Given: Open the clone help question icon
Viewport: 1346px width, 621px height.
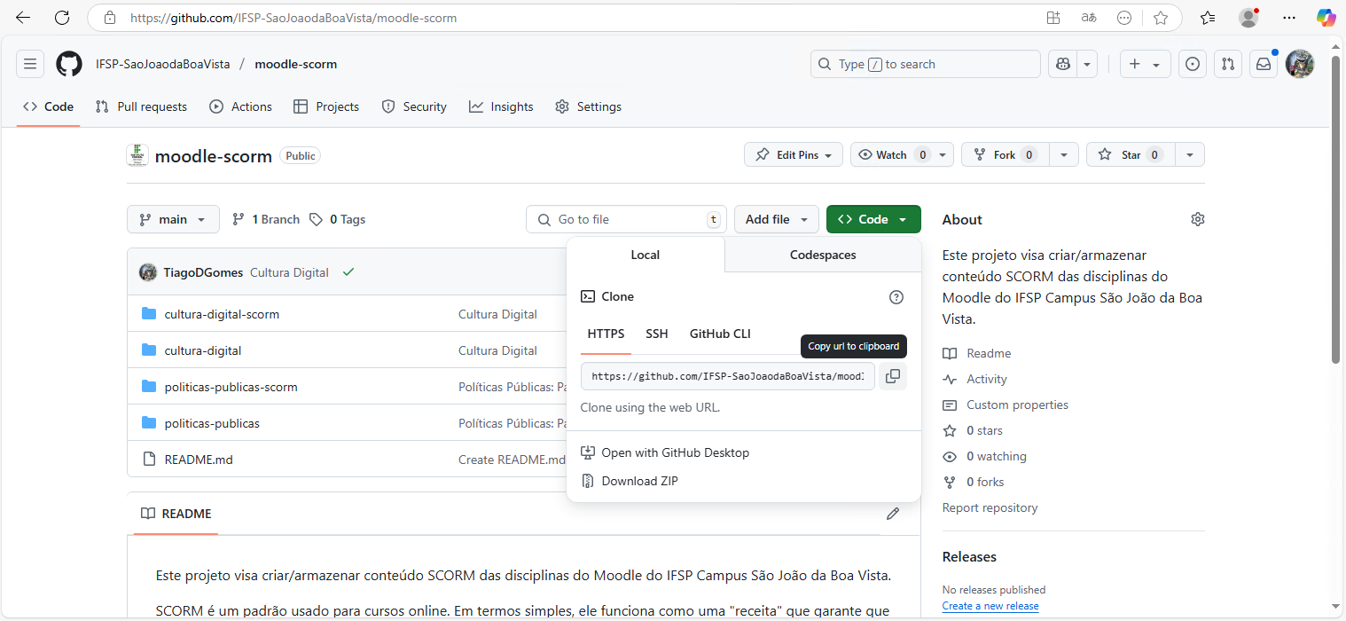Looking at the screenshot, I should (896, 297).
